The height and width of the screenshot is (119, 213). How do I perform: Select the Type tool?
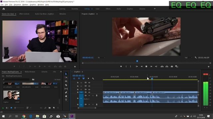click(66, 100)
